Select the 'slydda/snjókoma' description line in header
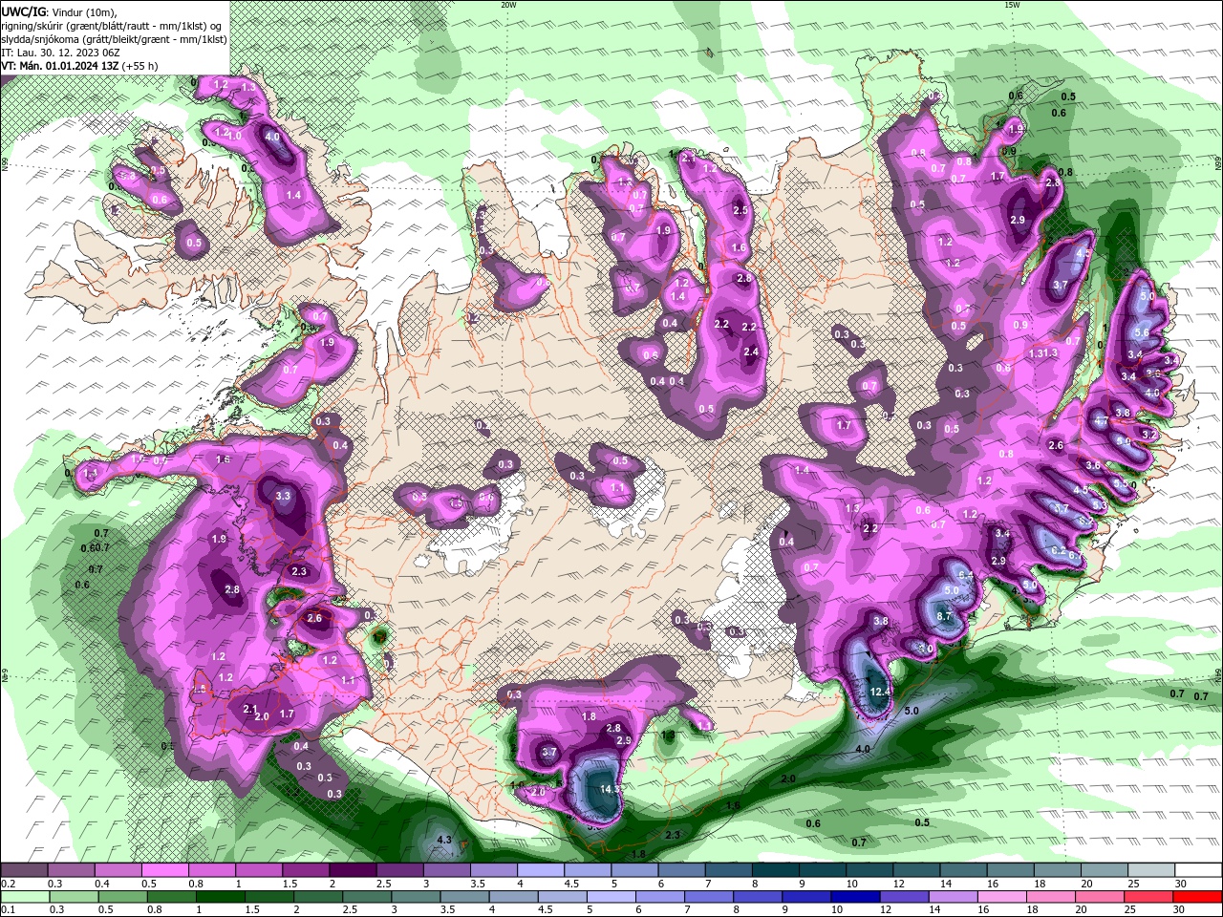Screen dimensions: 1223x917 point(114,39)
